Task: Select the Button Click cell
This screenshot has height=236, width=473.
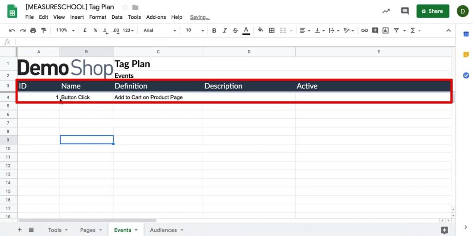Action: pyautogui.click(x=86, y=97)
